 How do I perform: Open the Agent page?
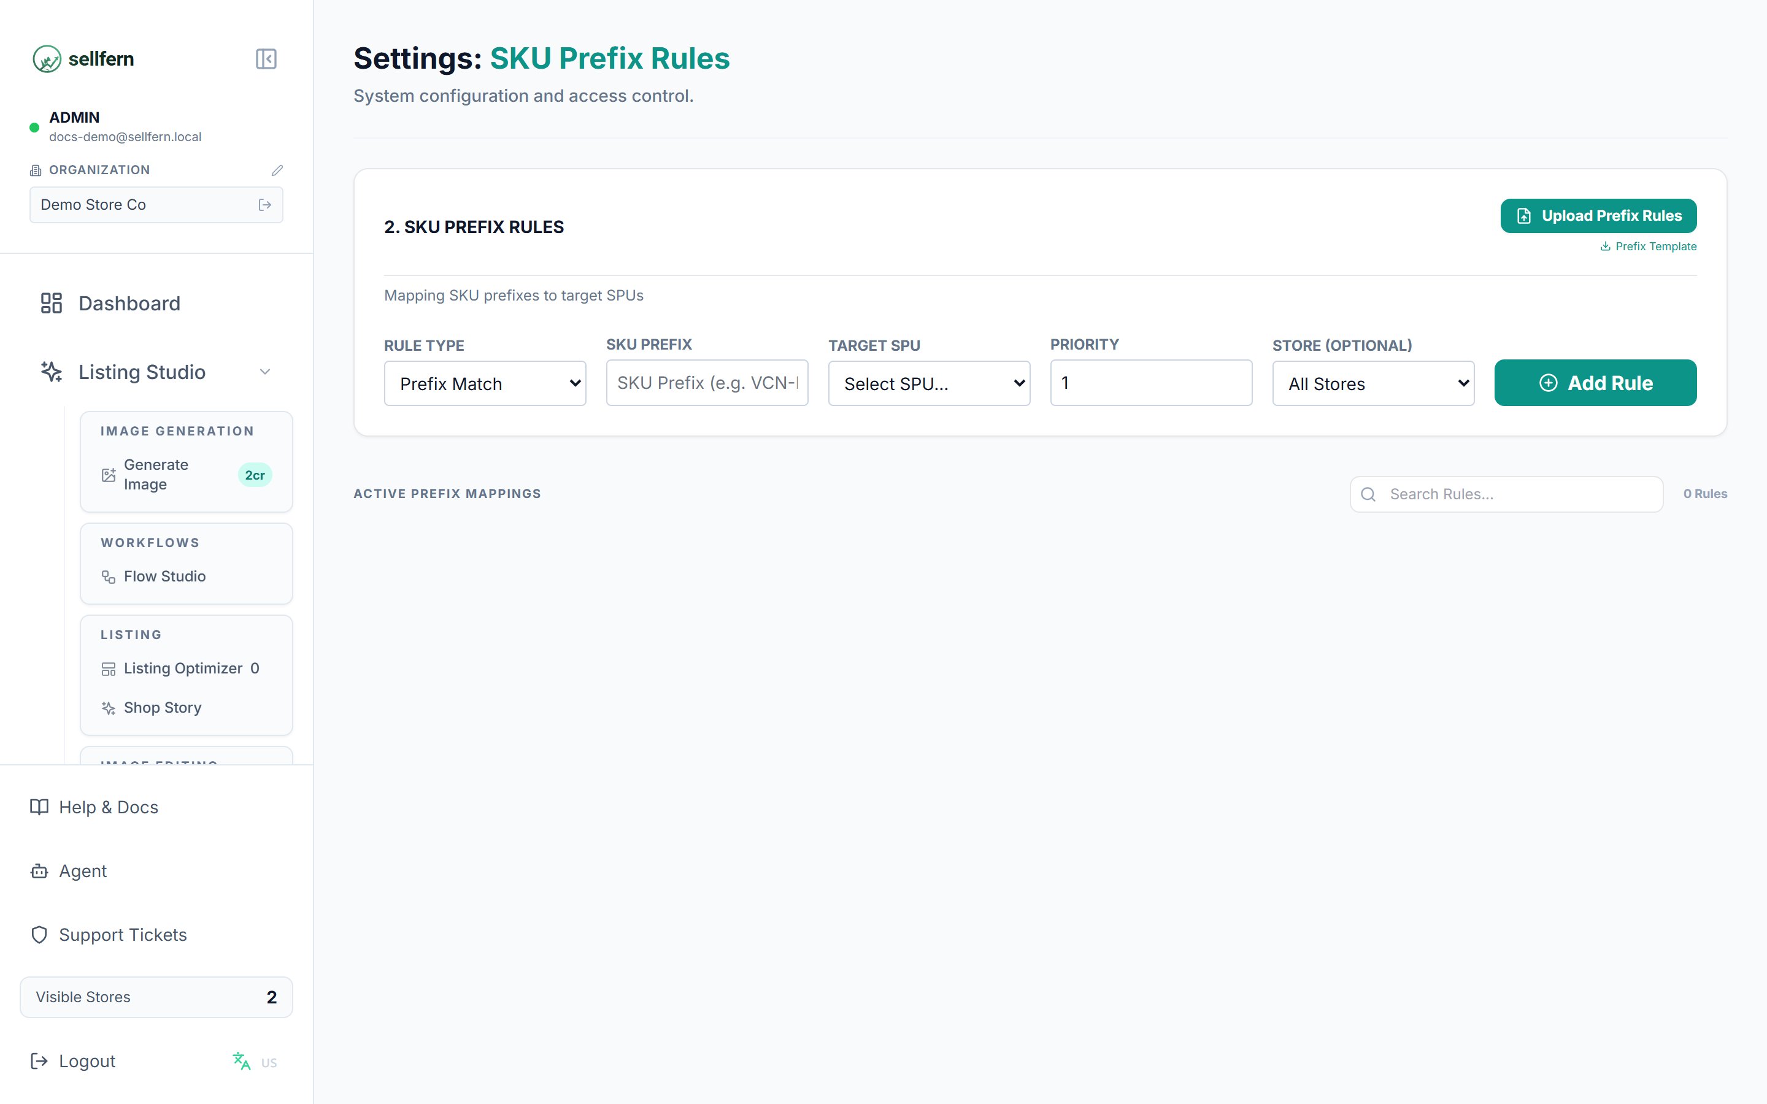156,871
